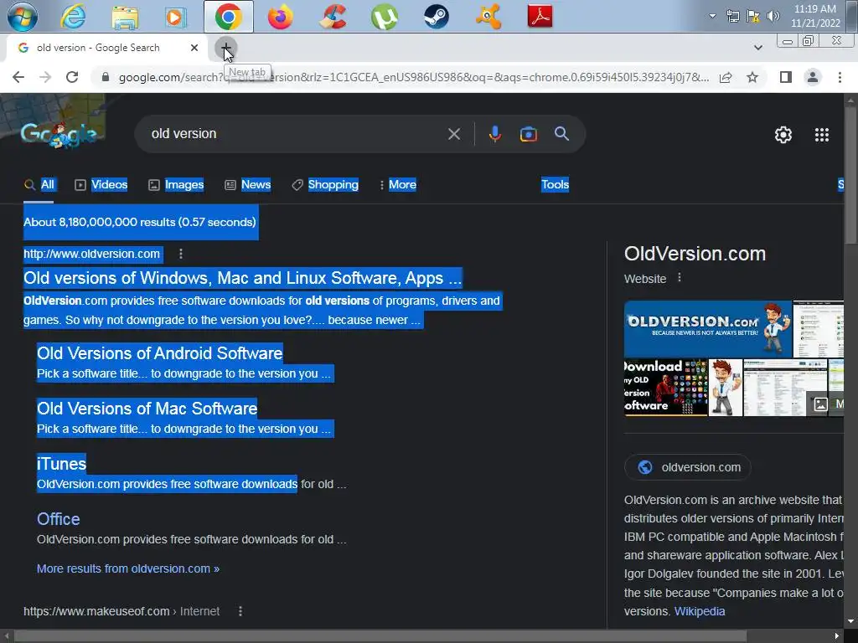Open the Office sitelink

click(x=58, y=519)
